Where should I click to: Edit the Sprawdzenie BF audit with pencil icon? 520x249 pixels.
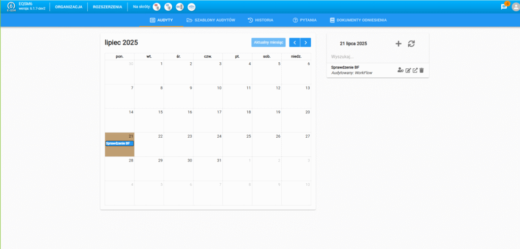408,70
